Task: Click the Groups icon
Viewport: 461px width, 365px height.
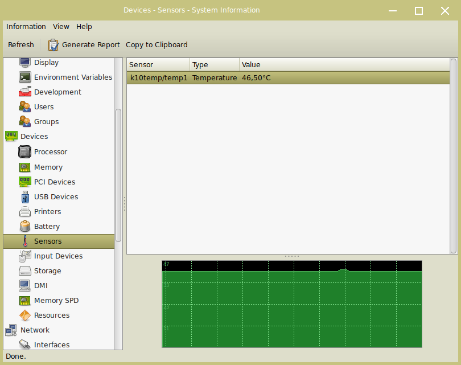Action: pos(25,121)
